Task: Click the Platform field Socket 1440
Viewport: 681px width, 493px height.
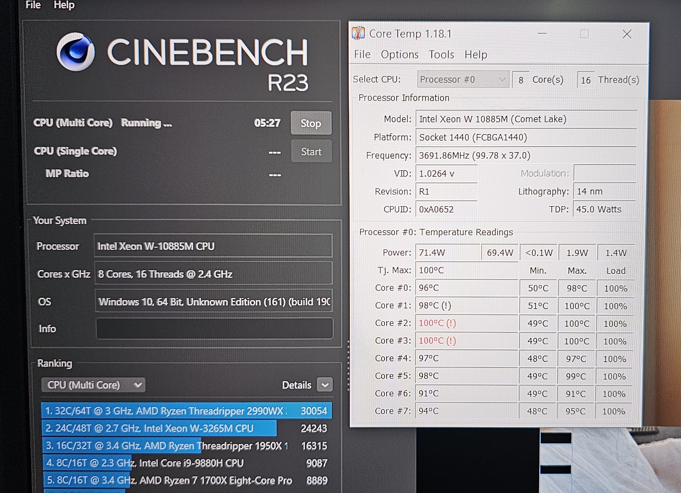Action: click(x=526, y=138)
